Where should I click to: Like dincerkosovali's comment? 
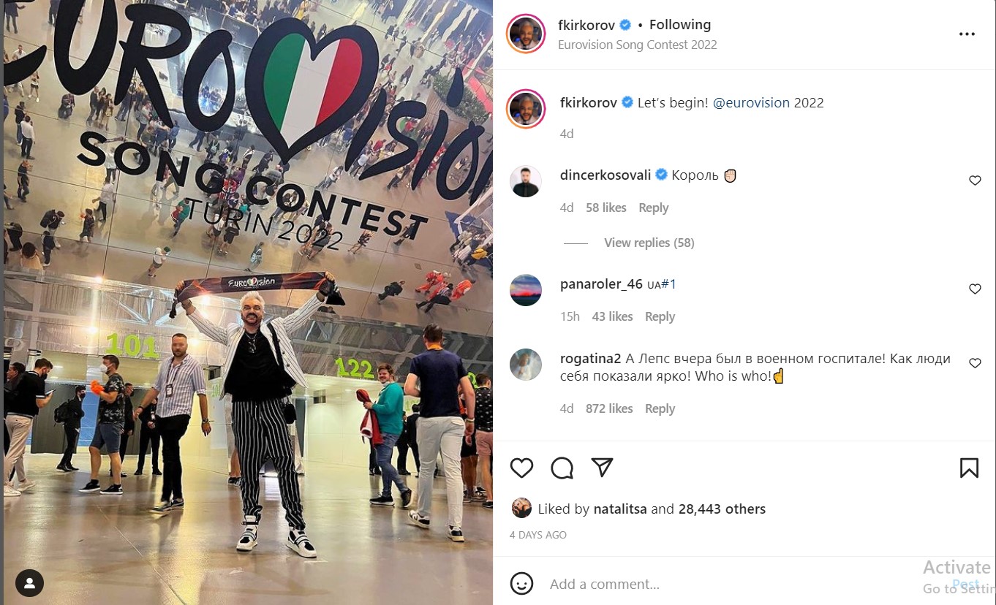tap(975, 180)
